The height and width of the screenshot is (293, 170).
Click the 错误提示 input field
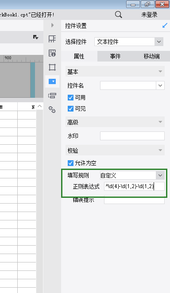pos(134,200)
